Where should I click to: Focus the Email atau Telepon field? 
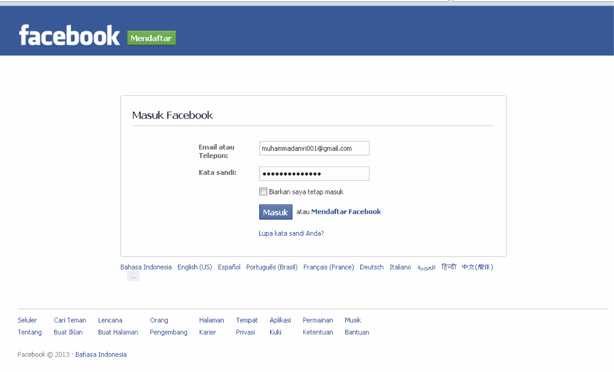[x=314, y=148]
